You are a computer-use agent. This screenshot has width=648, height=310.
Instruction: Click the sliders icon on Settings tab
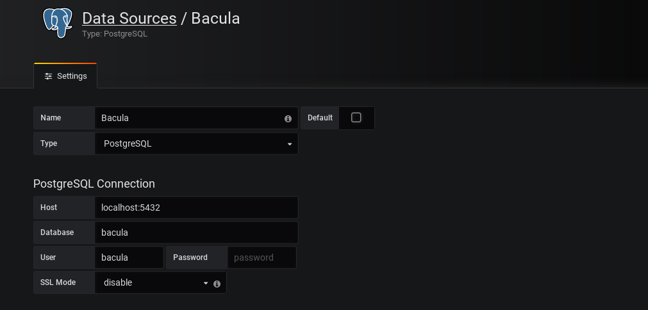point(48,76)
